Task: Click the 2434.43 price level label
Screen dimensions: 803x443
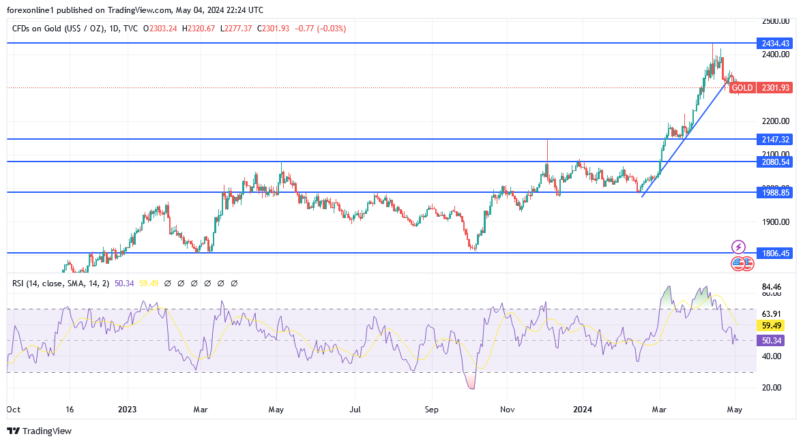Action: [775, 44]
